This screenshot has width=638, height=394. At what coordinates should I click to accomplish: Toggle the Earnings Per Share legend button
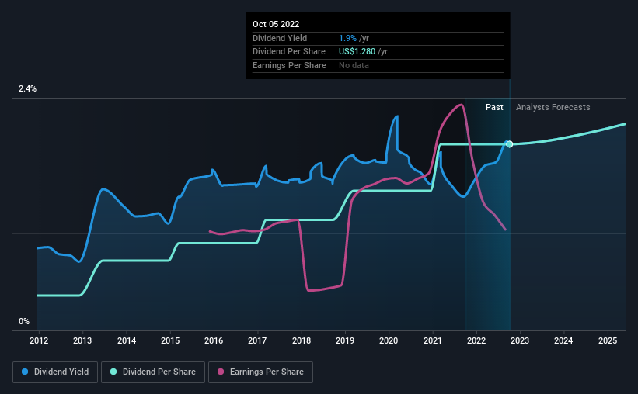[x=260, y=372]
